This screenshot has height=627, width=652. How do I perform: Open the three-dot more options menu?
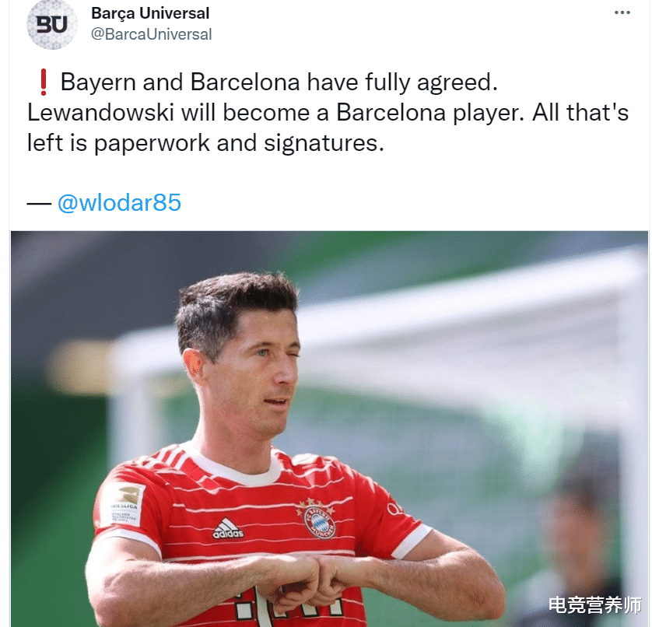click(622, 12)
